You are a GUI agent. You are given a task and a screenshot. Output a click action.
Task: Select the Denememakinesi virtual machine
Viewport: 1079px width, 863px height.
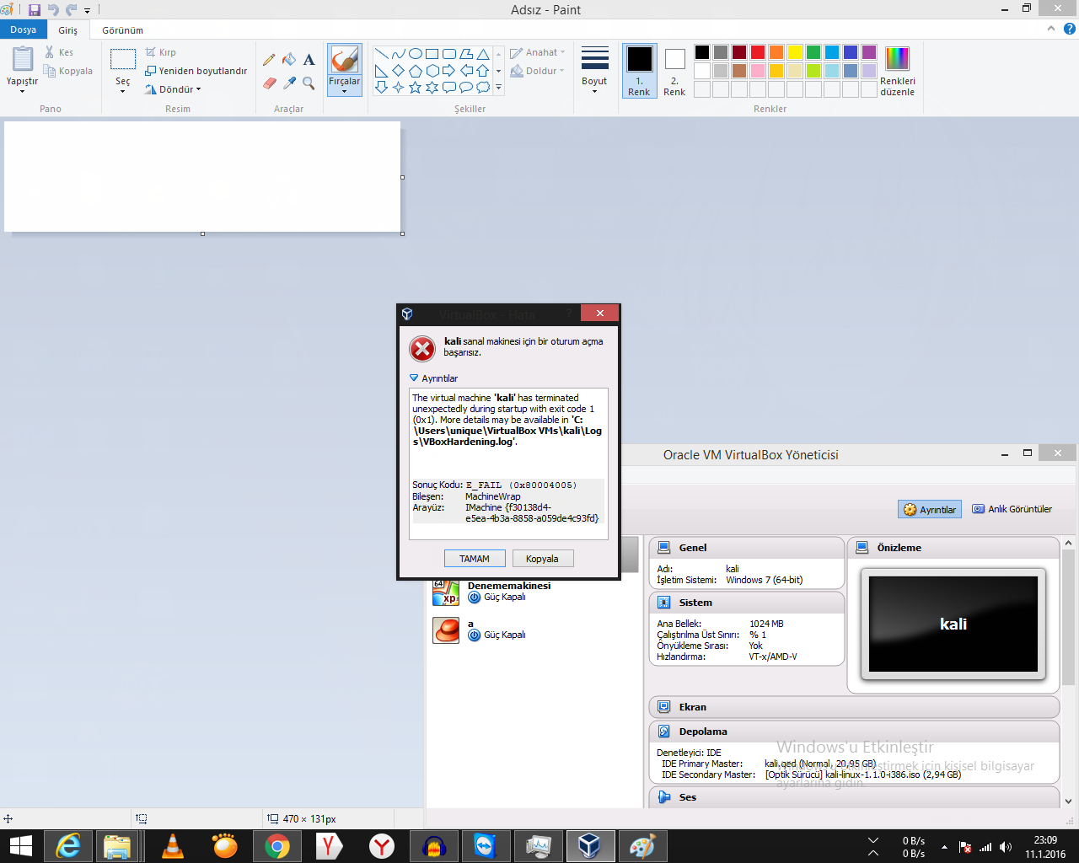click(534, 592)
